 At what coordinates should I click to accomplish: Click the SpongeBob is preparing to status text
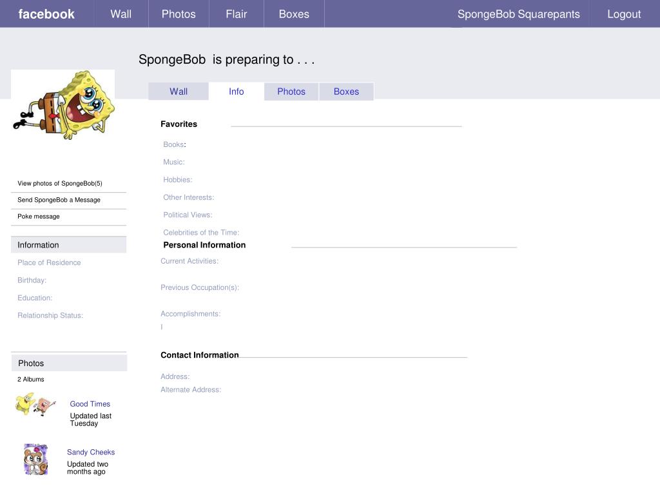point(226,59)
